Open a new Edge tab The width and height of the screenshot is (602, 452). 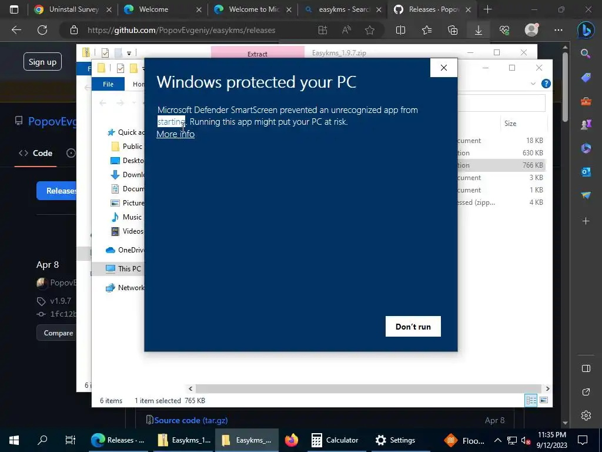click(487, 9)
